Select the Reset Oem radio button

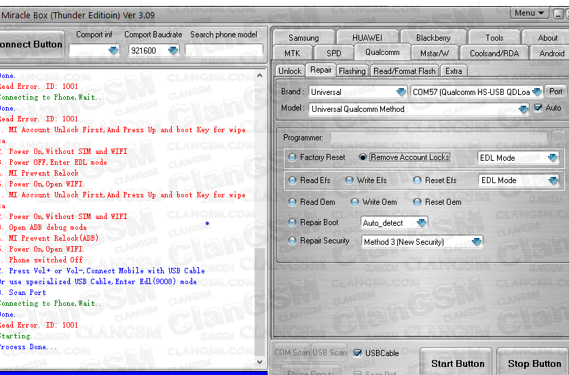(x=418, y=202)
